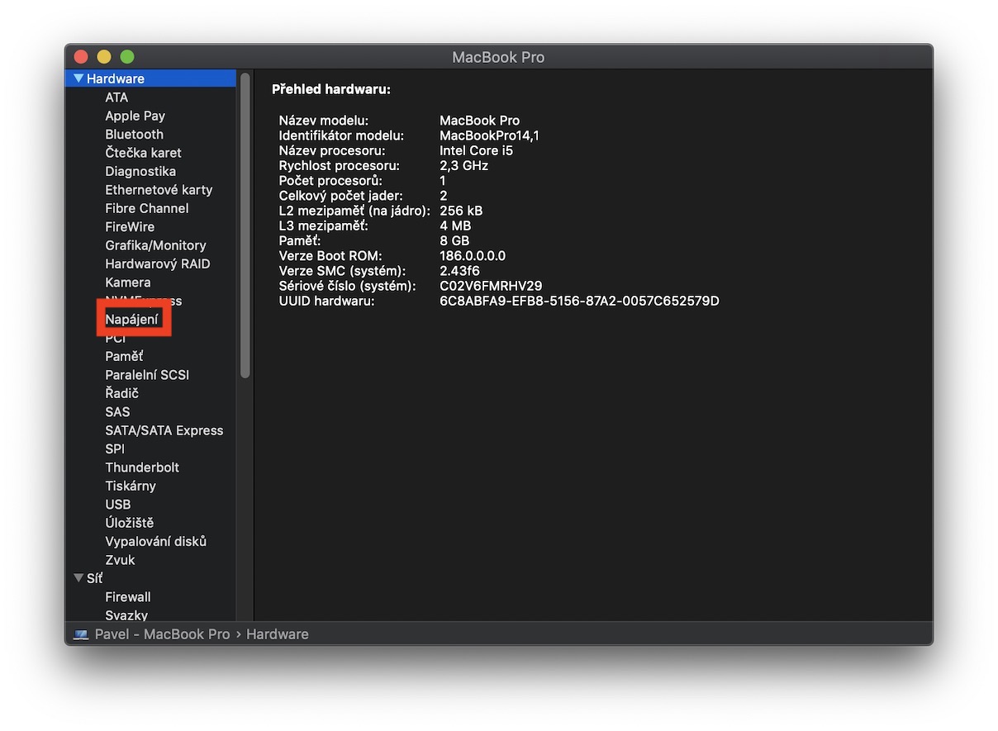Open Vypalování disků entry
The image size is (998, 731).
point(156,541)
